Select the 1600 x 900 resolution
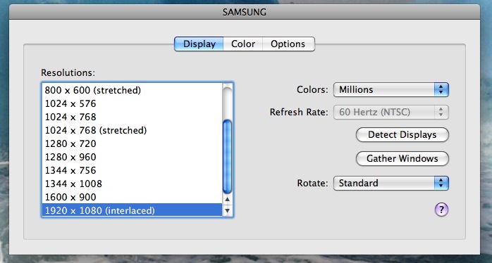The width and height of the screenshot is (492, 263). pyautogui.click(x=132, y=197)
